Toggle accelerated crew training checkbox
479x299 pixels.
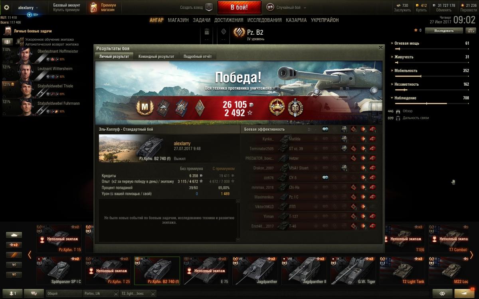coord(22,39)
